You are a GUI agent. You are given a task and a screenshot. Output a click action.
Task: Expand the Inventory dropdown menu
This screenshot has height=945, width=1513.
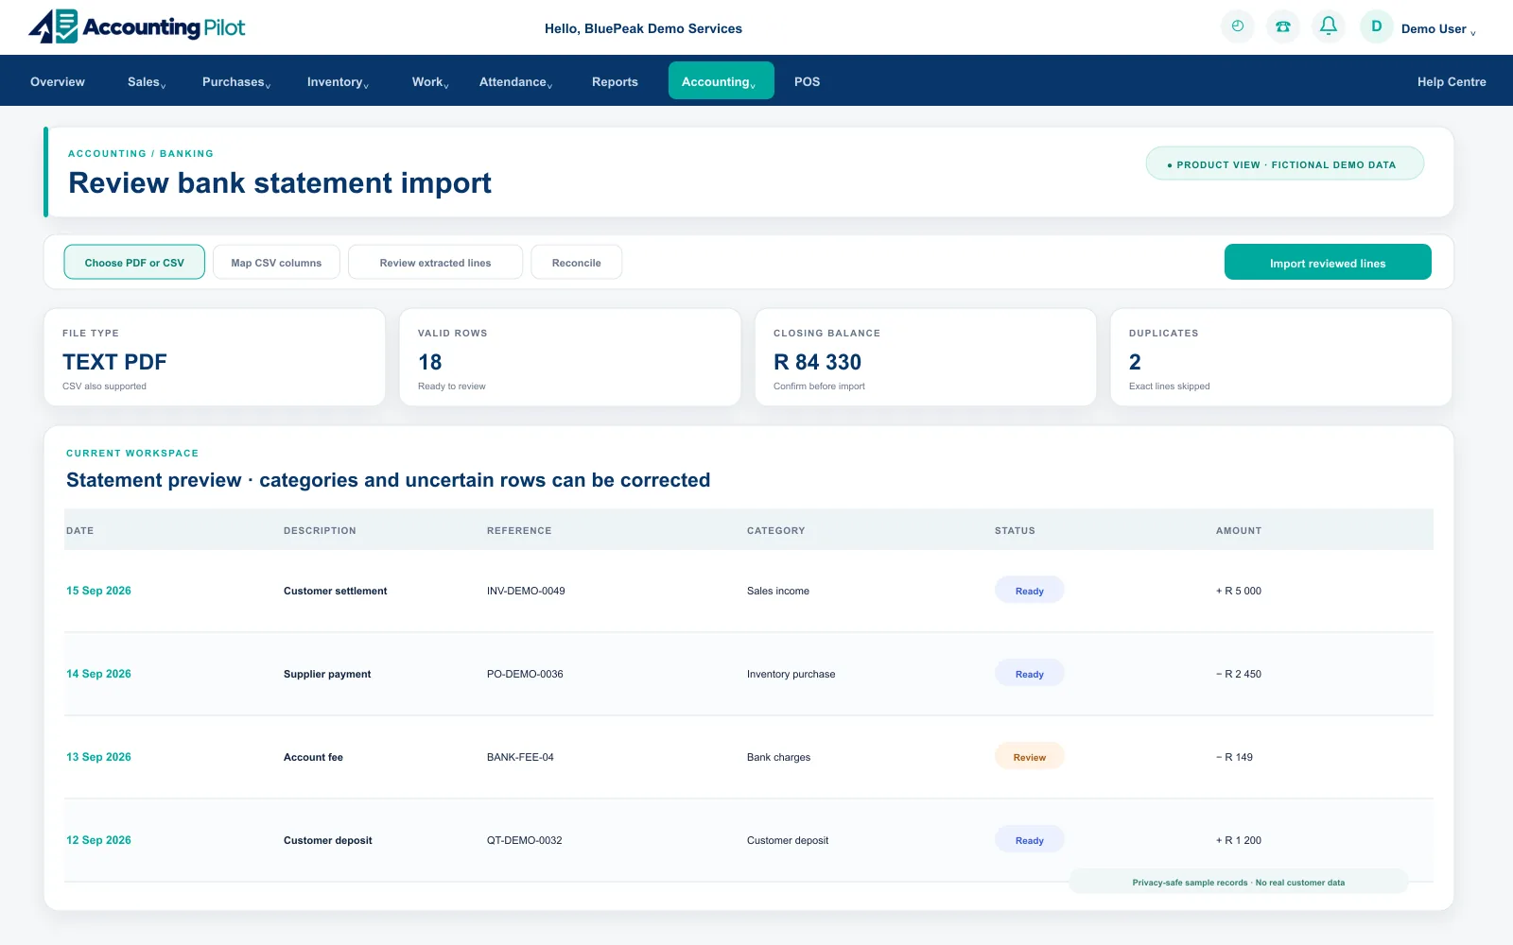(338, 82)
